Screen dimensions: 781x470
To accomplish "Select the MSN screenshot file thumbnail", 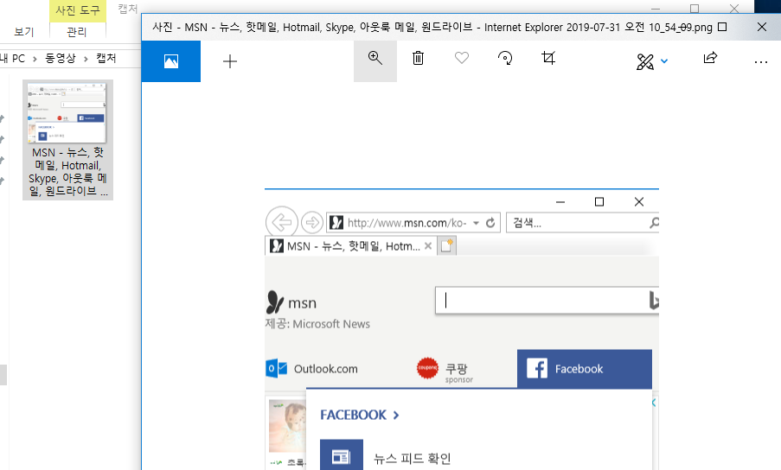I will click(x=67, y=140).
